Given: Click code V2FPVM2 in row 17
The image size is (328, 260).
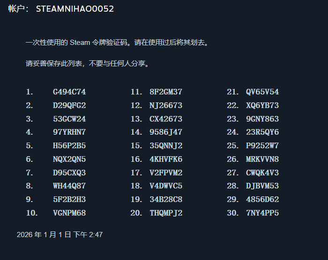Looking at the screenshot, I should click(166, 173).
